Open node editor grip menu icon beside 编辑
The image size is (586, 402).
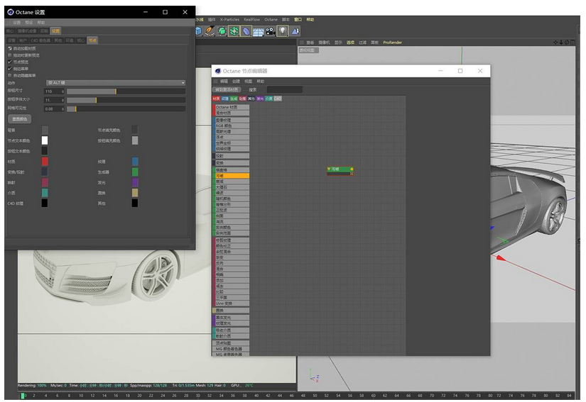215,82
